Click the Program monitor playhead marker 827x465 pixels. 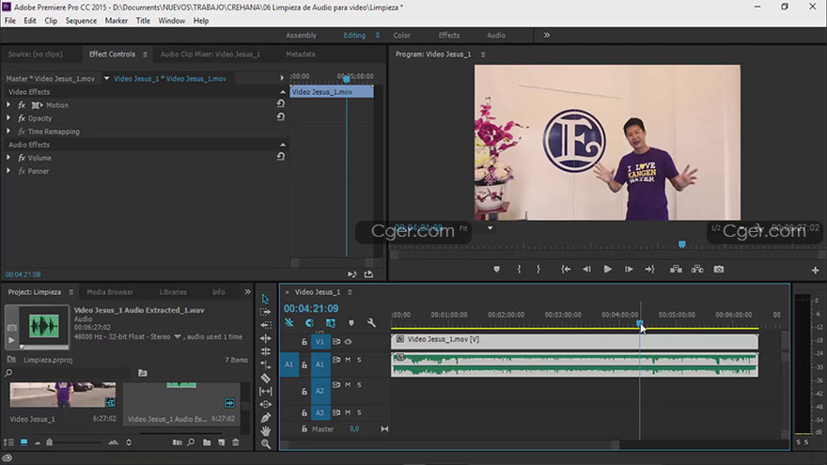coord(682,244)
